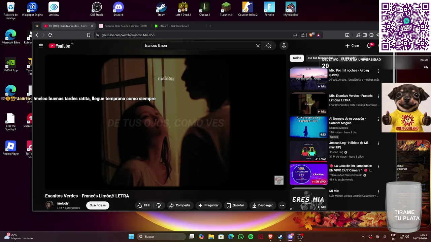Open Left 4 Dead 2 shortcut

coord(183,9)
